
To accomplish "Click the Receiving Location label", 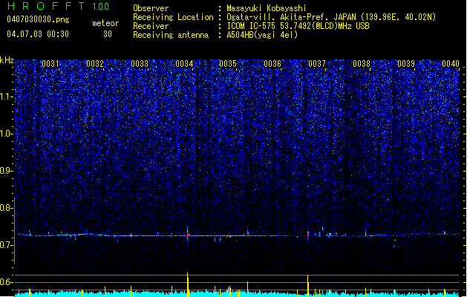I will (x=173, y=17).
